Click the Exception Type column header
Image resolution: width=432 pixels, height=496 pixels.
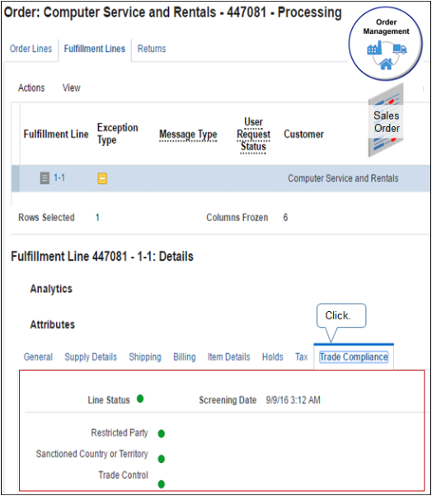click(118, 134)
